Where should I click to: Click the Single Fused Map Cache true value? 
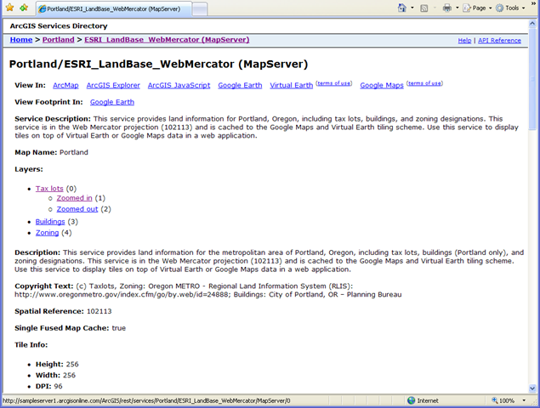[119, 328]
